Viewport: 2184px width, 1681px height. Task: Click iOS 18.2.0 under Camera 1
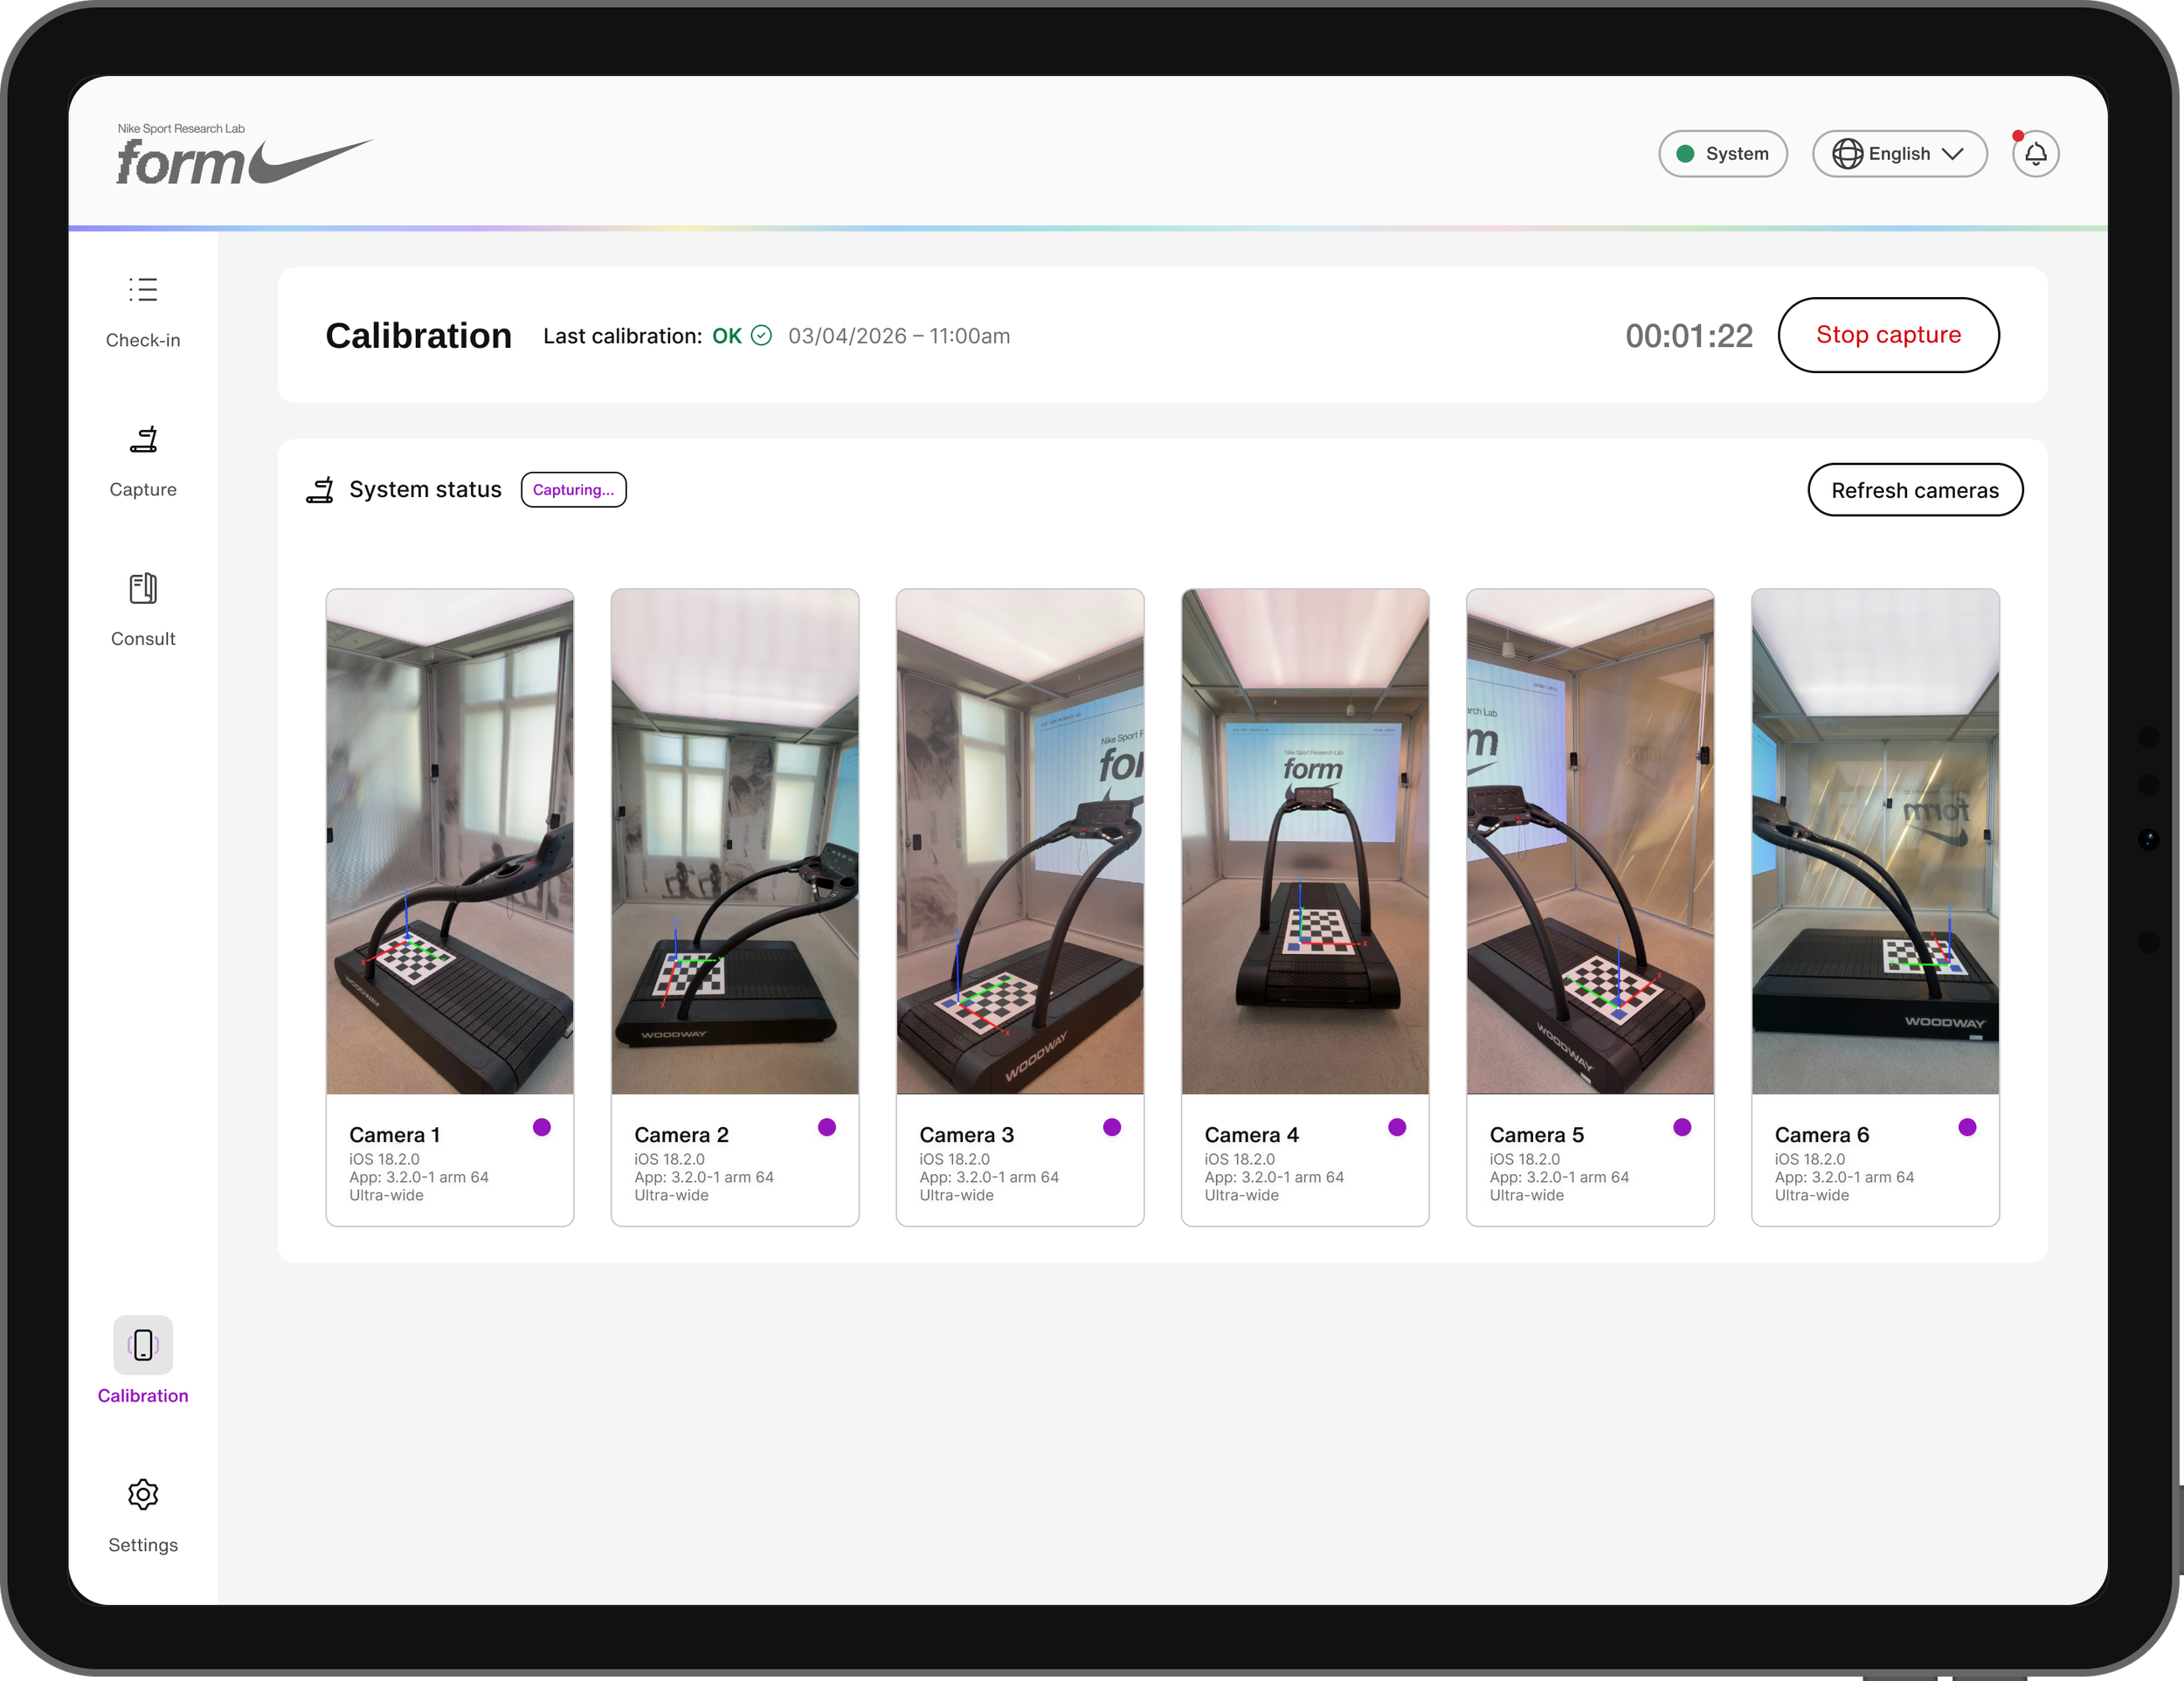point(384,1159)
